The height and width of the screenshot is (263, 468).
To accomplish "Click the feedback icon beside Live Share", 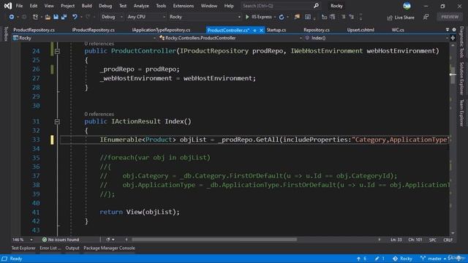I will point(426,18).
